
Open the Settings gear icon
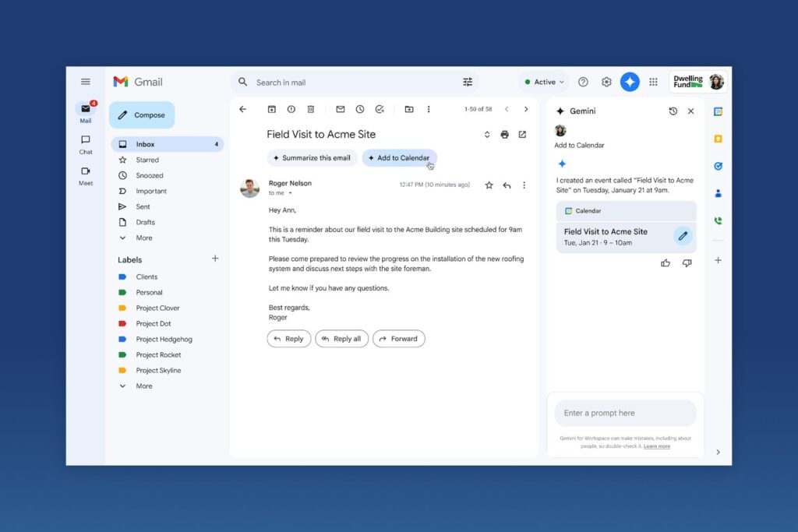[606, 82]
